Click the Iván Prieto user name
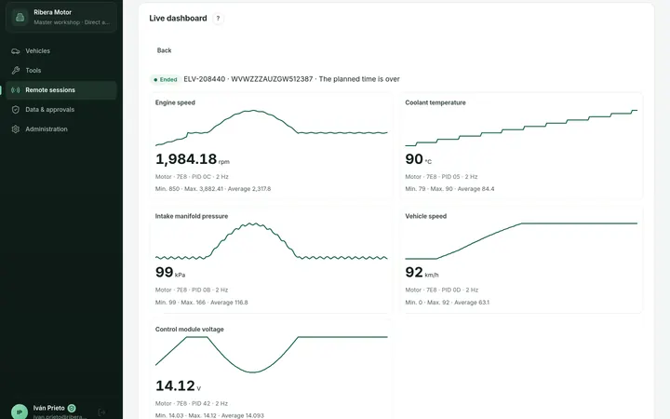Screen dimensions: 670x419 [x=48, y=408]
